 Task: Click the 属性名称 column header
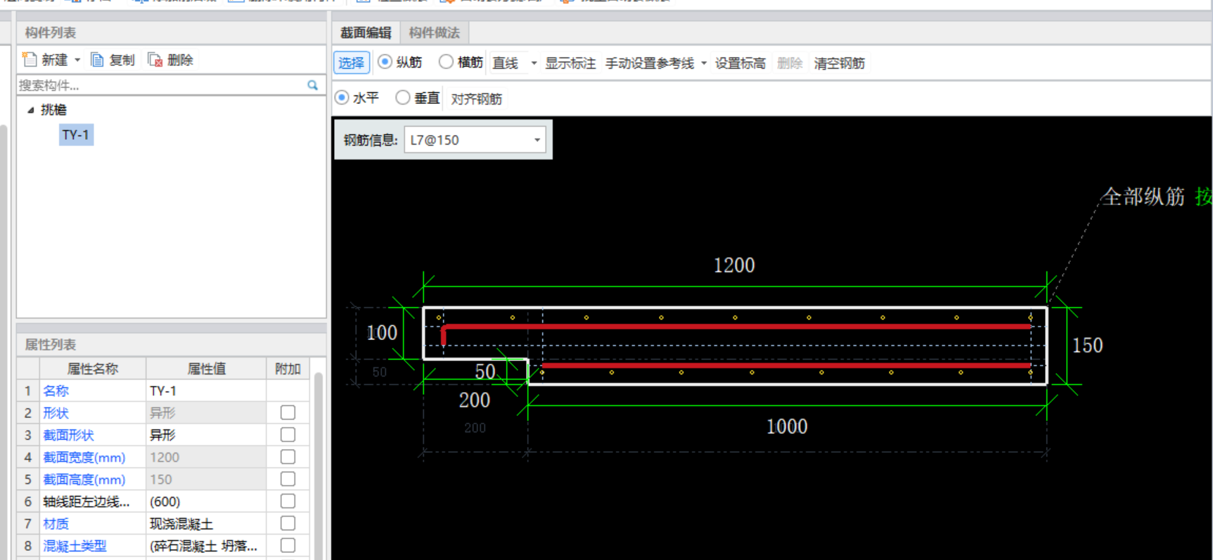coord(93,368)
